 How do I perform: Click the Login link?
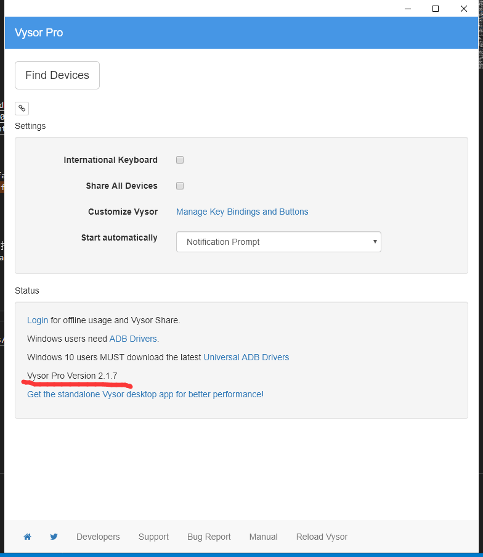click(x=38, y=320)
